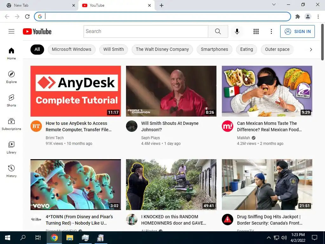
Task: Select the Microsoft Windows filter chip
Action: 71,49
